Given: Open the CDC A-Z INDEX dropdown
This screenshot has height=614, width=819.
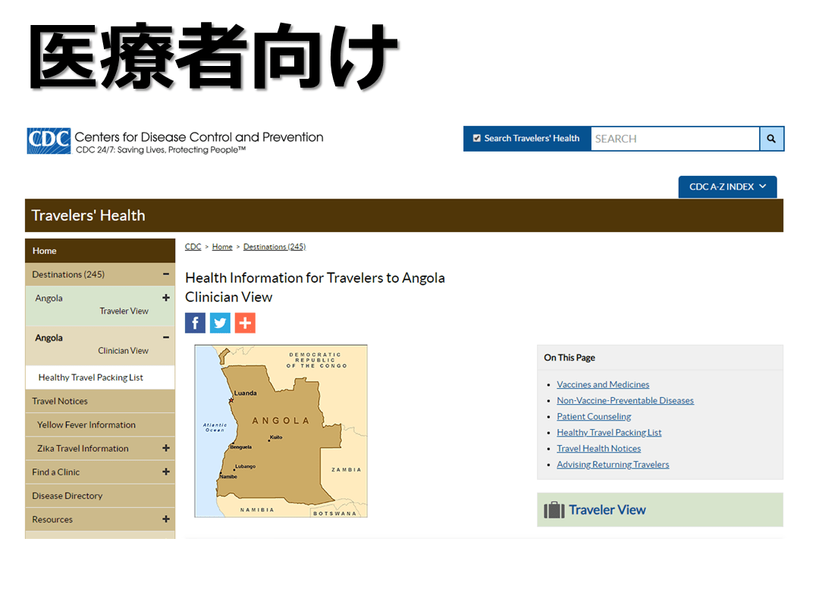Looking at the screenshot, I should (727, 187).
